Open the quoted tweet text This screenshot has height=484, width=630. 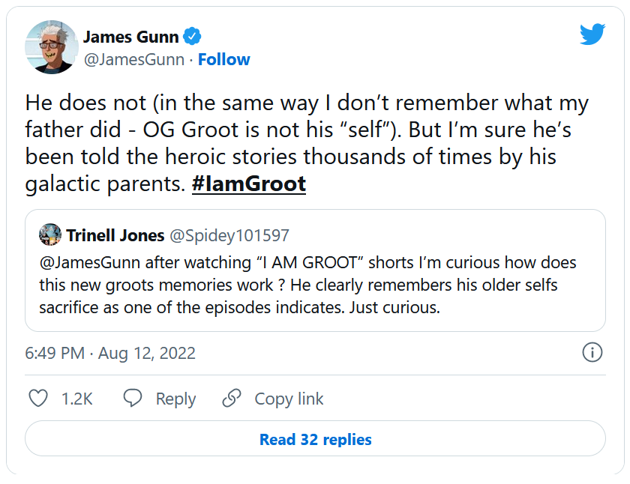pyautogui.click(x=307, y=285)
